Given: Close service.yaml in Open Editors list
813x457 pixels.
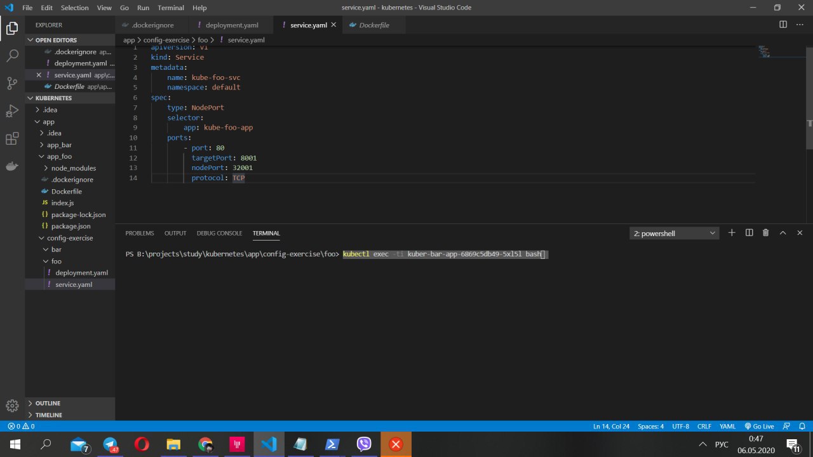Looking at the screenshot, I should click(x=39, y=75).
